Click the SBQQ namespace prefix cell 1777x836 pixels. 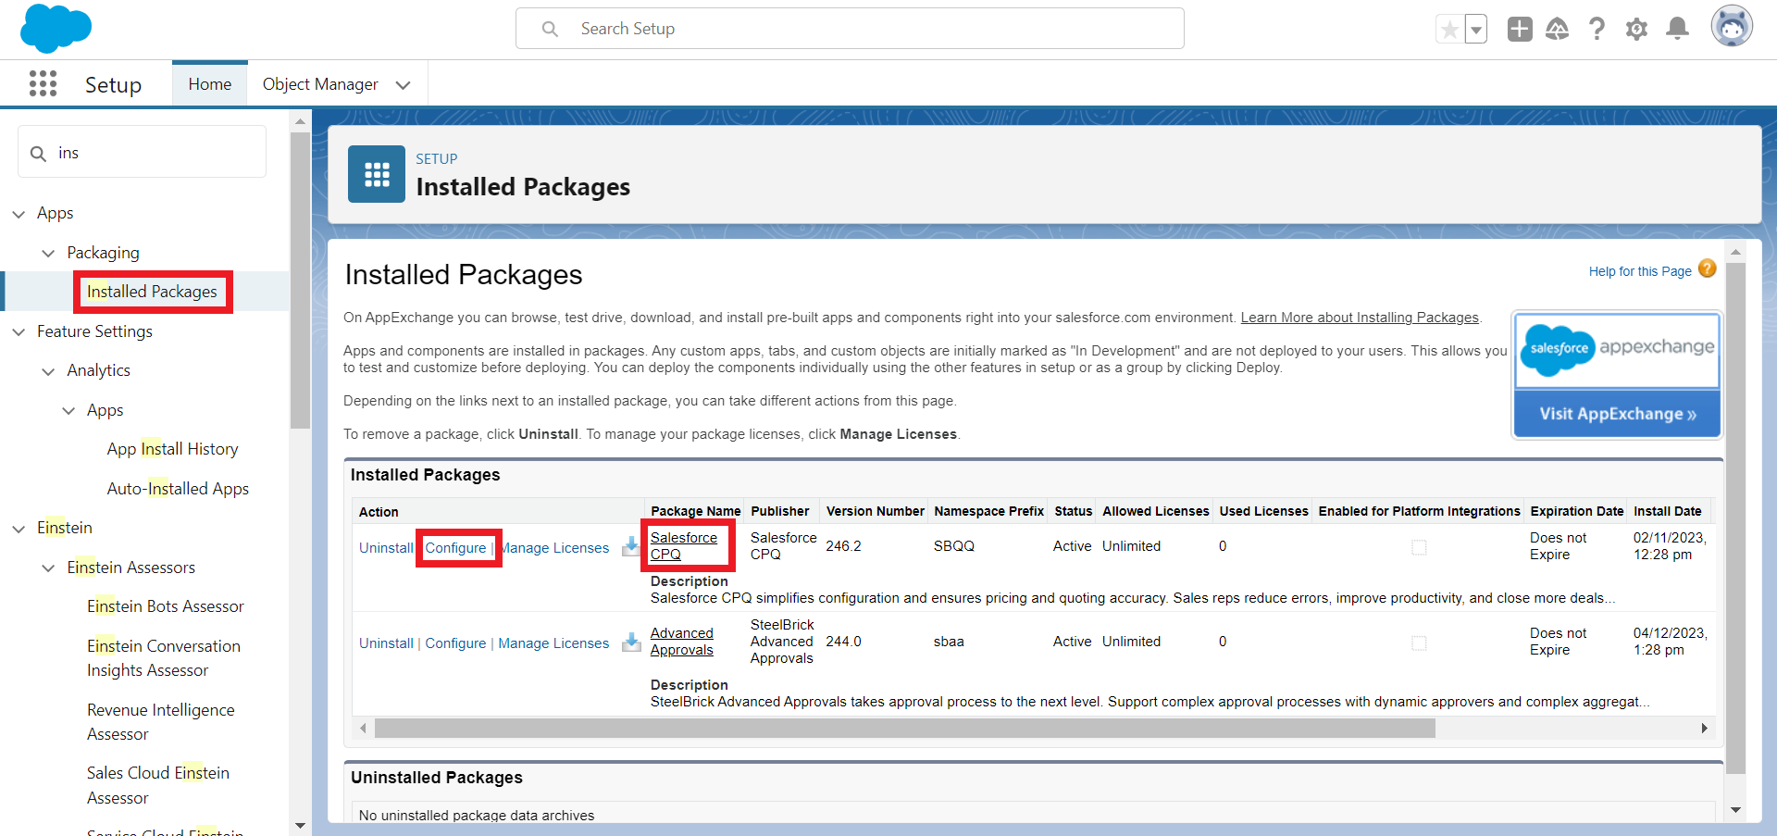(954, 546)
